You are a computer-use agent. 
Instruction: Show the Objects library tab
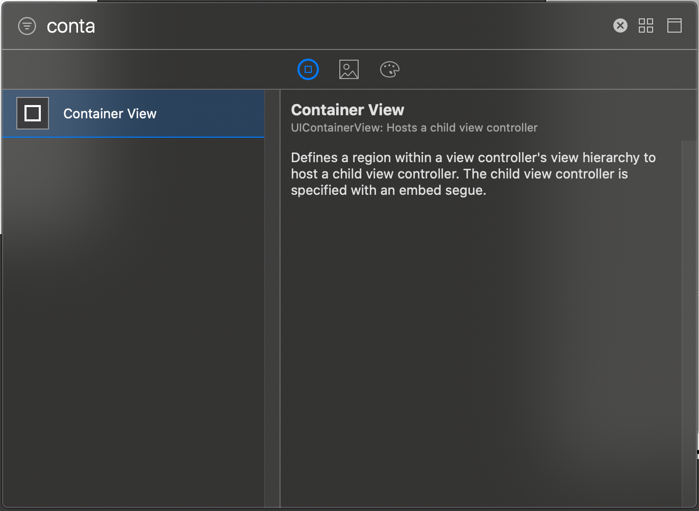308,69
